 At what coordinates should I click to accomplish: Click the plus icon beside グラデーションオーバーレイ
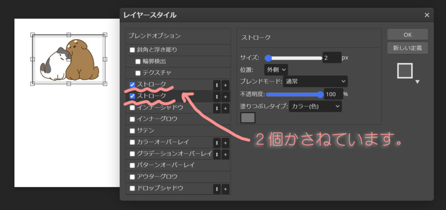coord(225,154)
